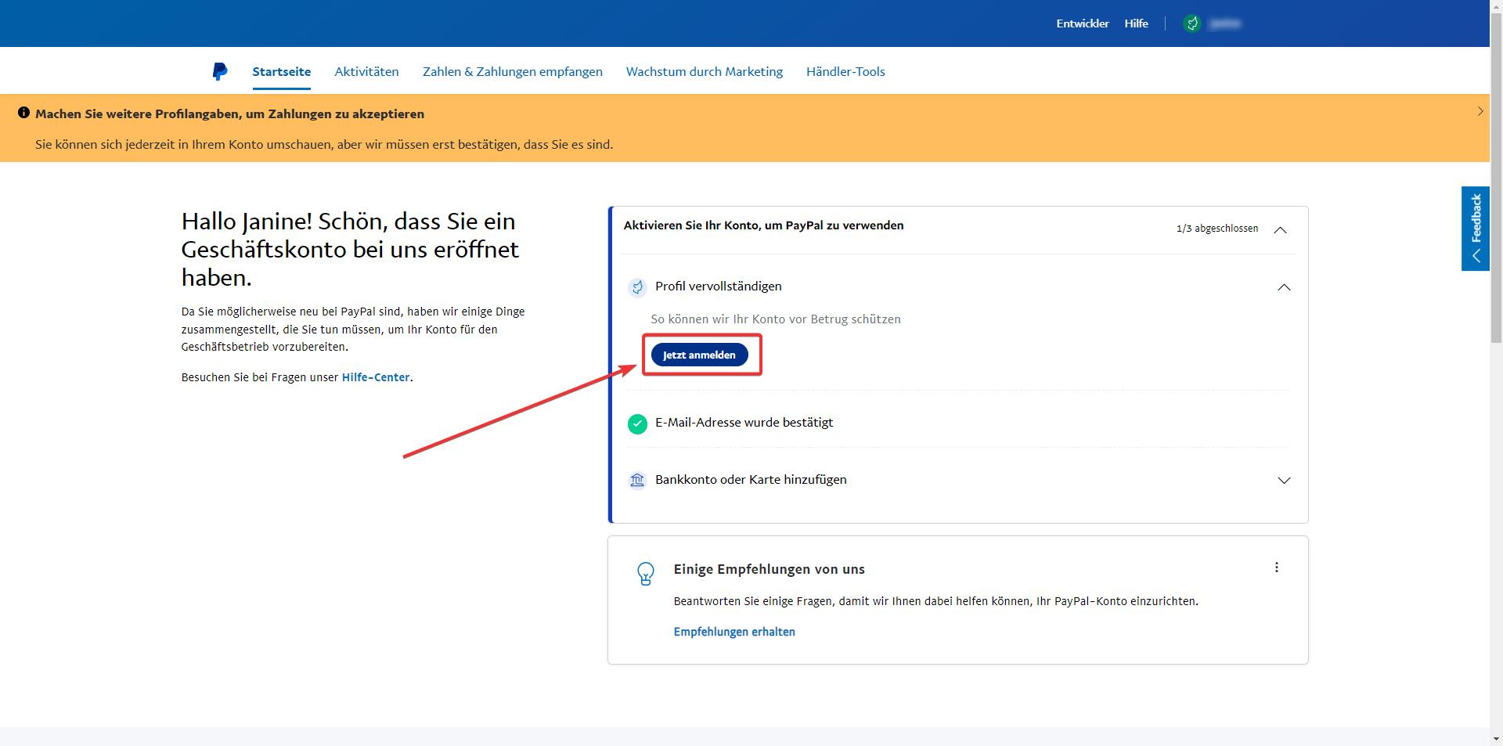The image size is (1503, 746).
Task: Click Machen Sie weitere Profilangaben banner title
Action: [x=229, y=114]
